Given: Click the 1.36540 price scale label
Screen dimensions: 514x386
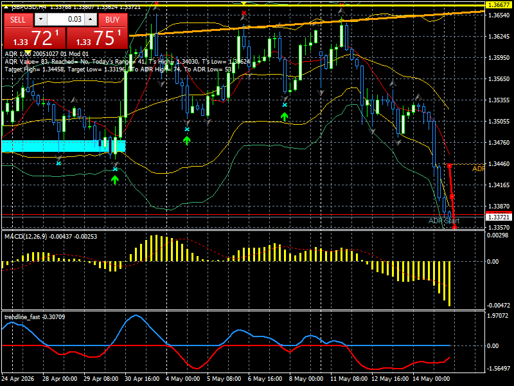Looking at the screenshot, I should coord(499,15).
